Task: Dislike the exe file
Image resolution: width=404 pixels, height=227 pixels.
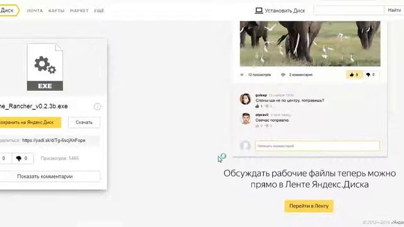Action: pos(23,158)
